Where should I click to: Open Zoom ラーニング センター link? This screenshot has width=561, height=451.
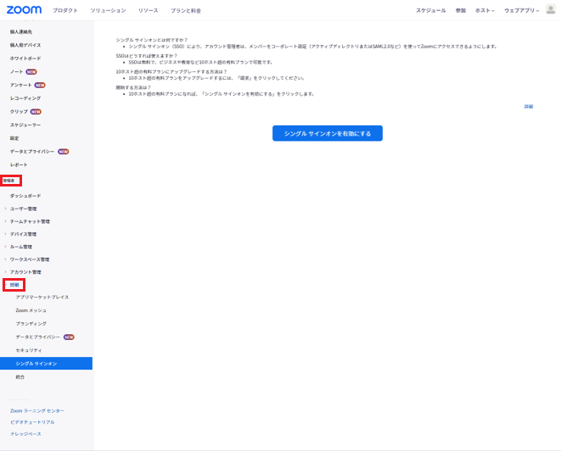pyautogui.click(x=36, y=410)
